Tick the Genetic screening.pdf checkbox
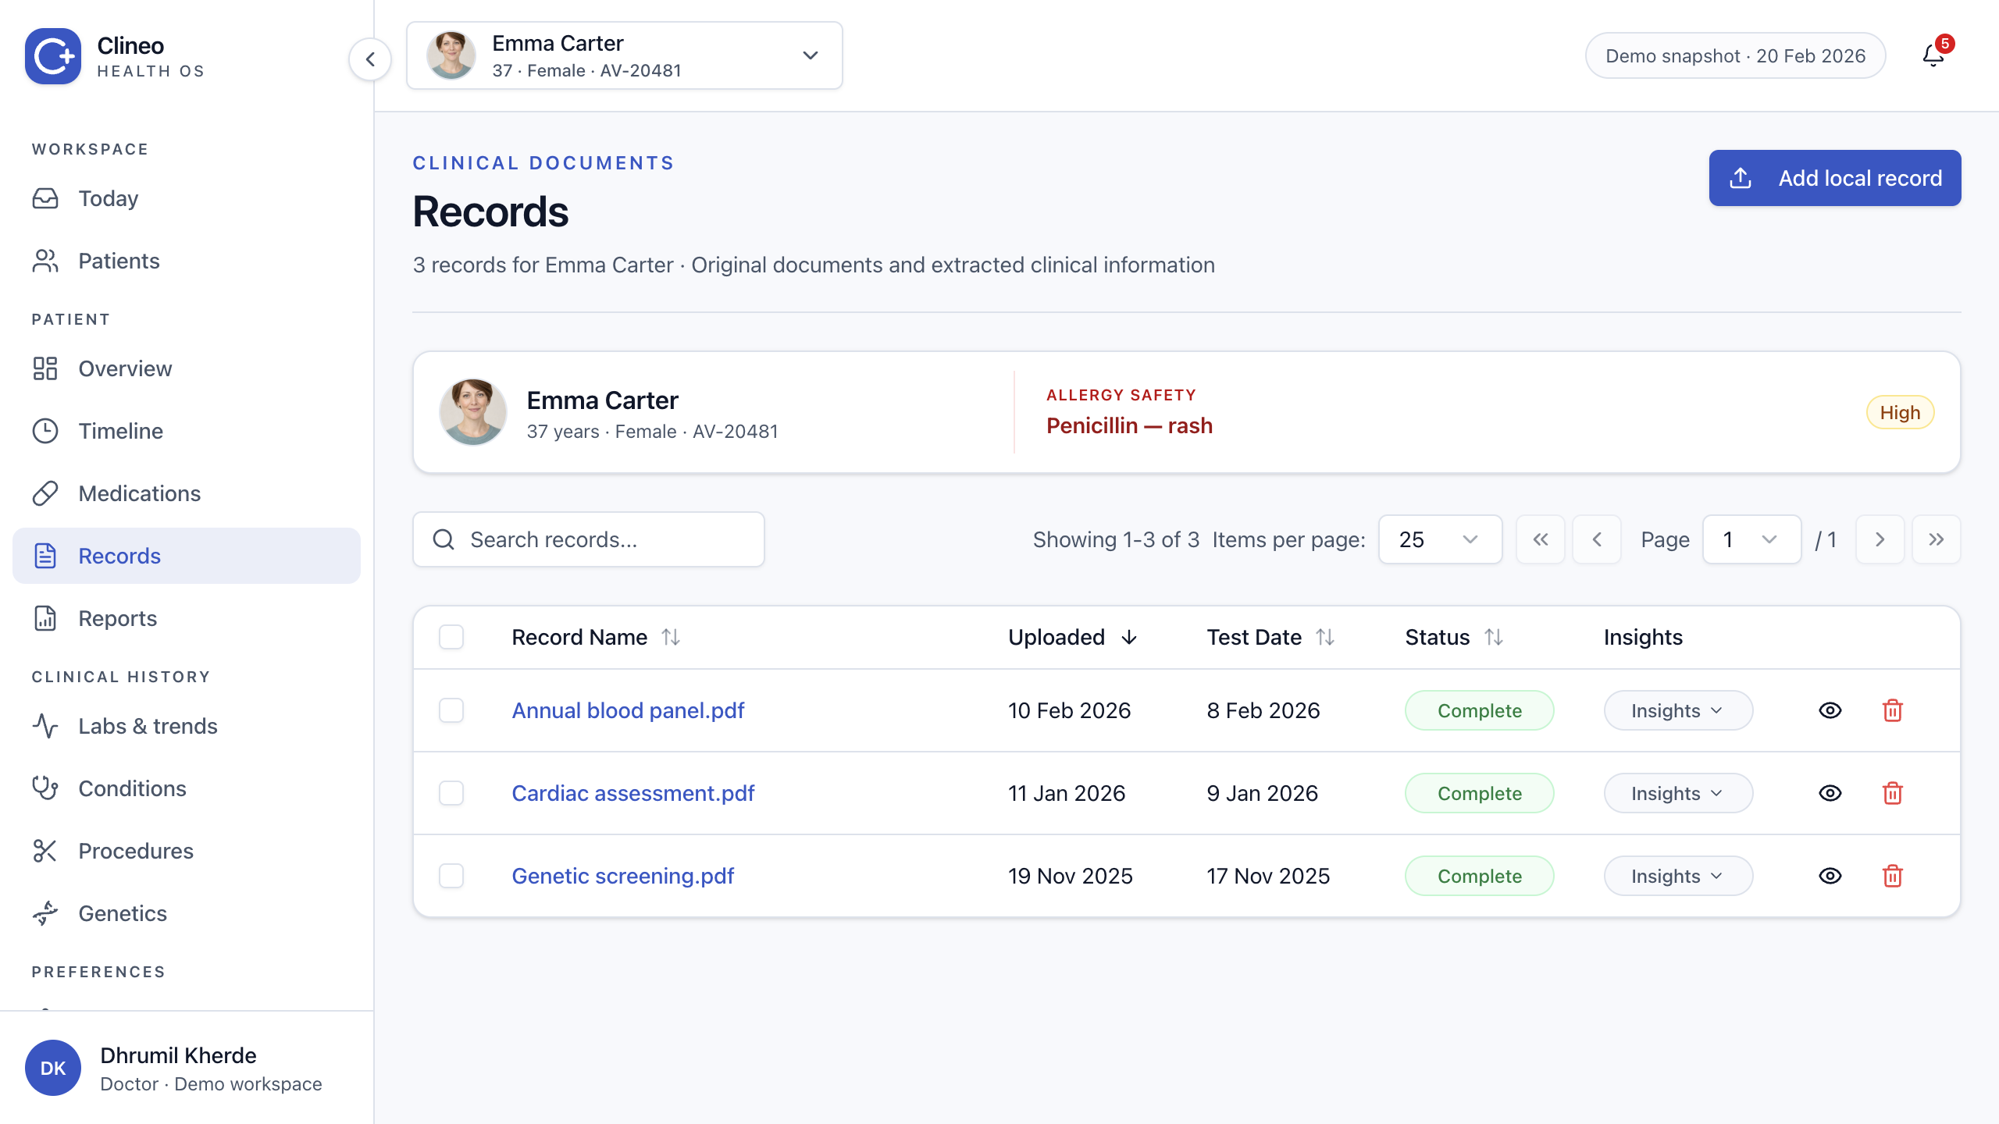Viewport: 1999px width, 1124px height. (x=451, y=876)
